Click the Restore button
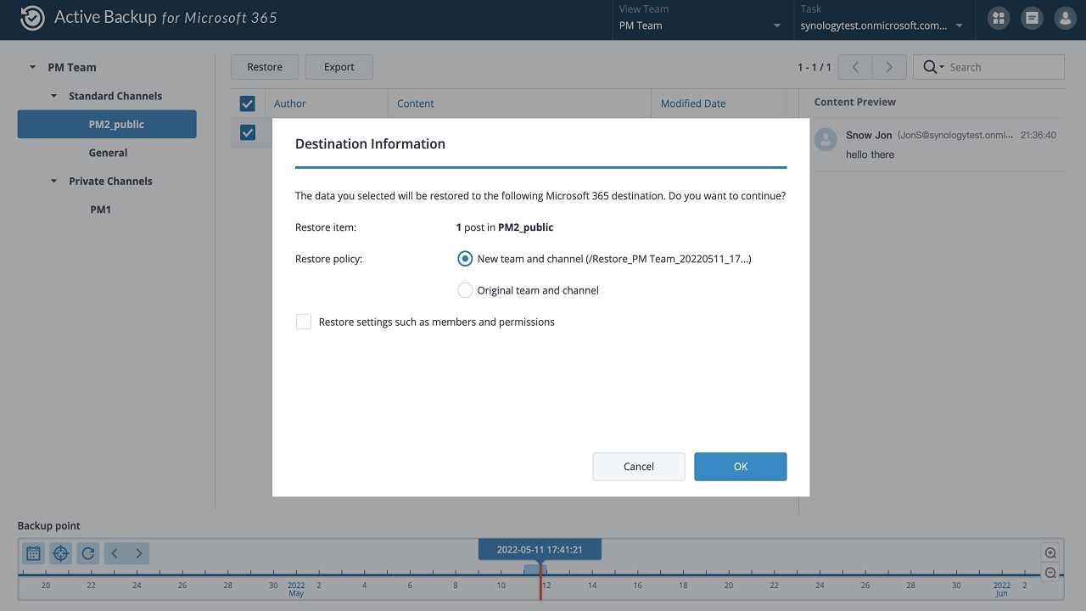 pyautogui.click(x=265, y=67)
